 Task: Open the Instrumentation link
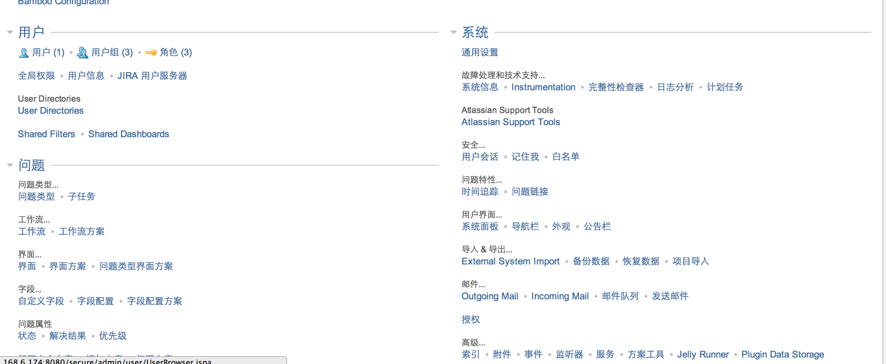click(x=543, y=87)
